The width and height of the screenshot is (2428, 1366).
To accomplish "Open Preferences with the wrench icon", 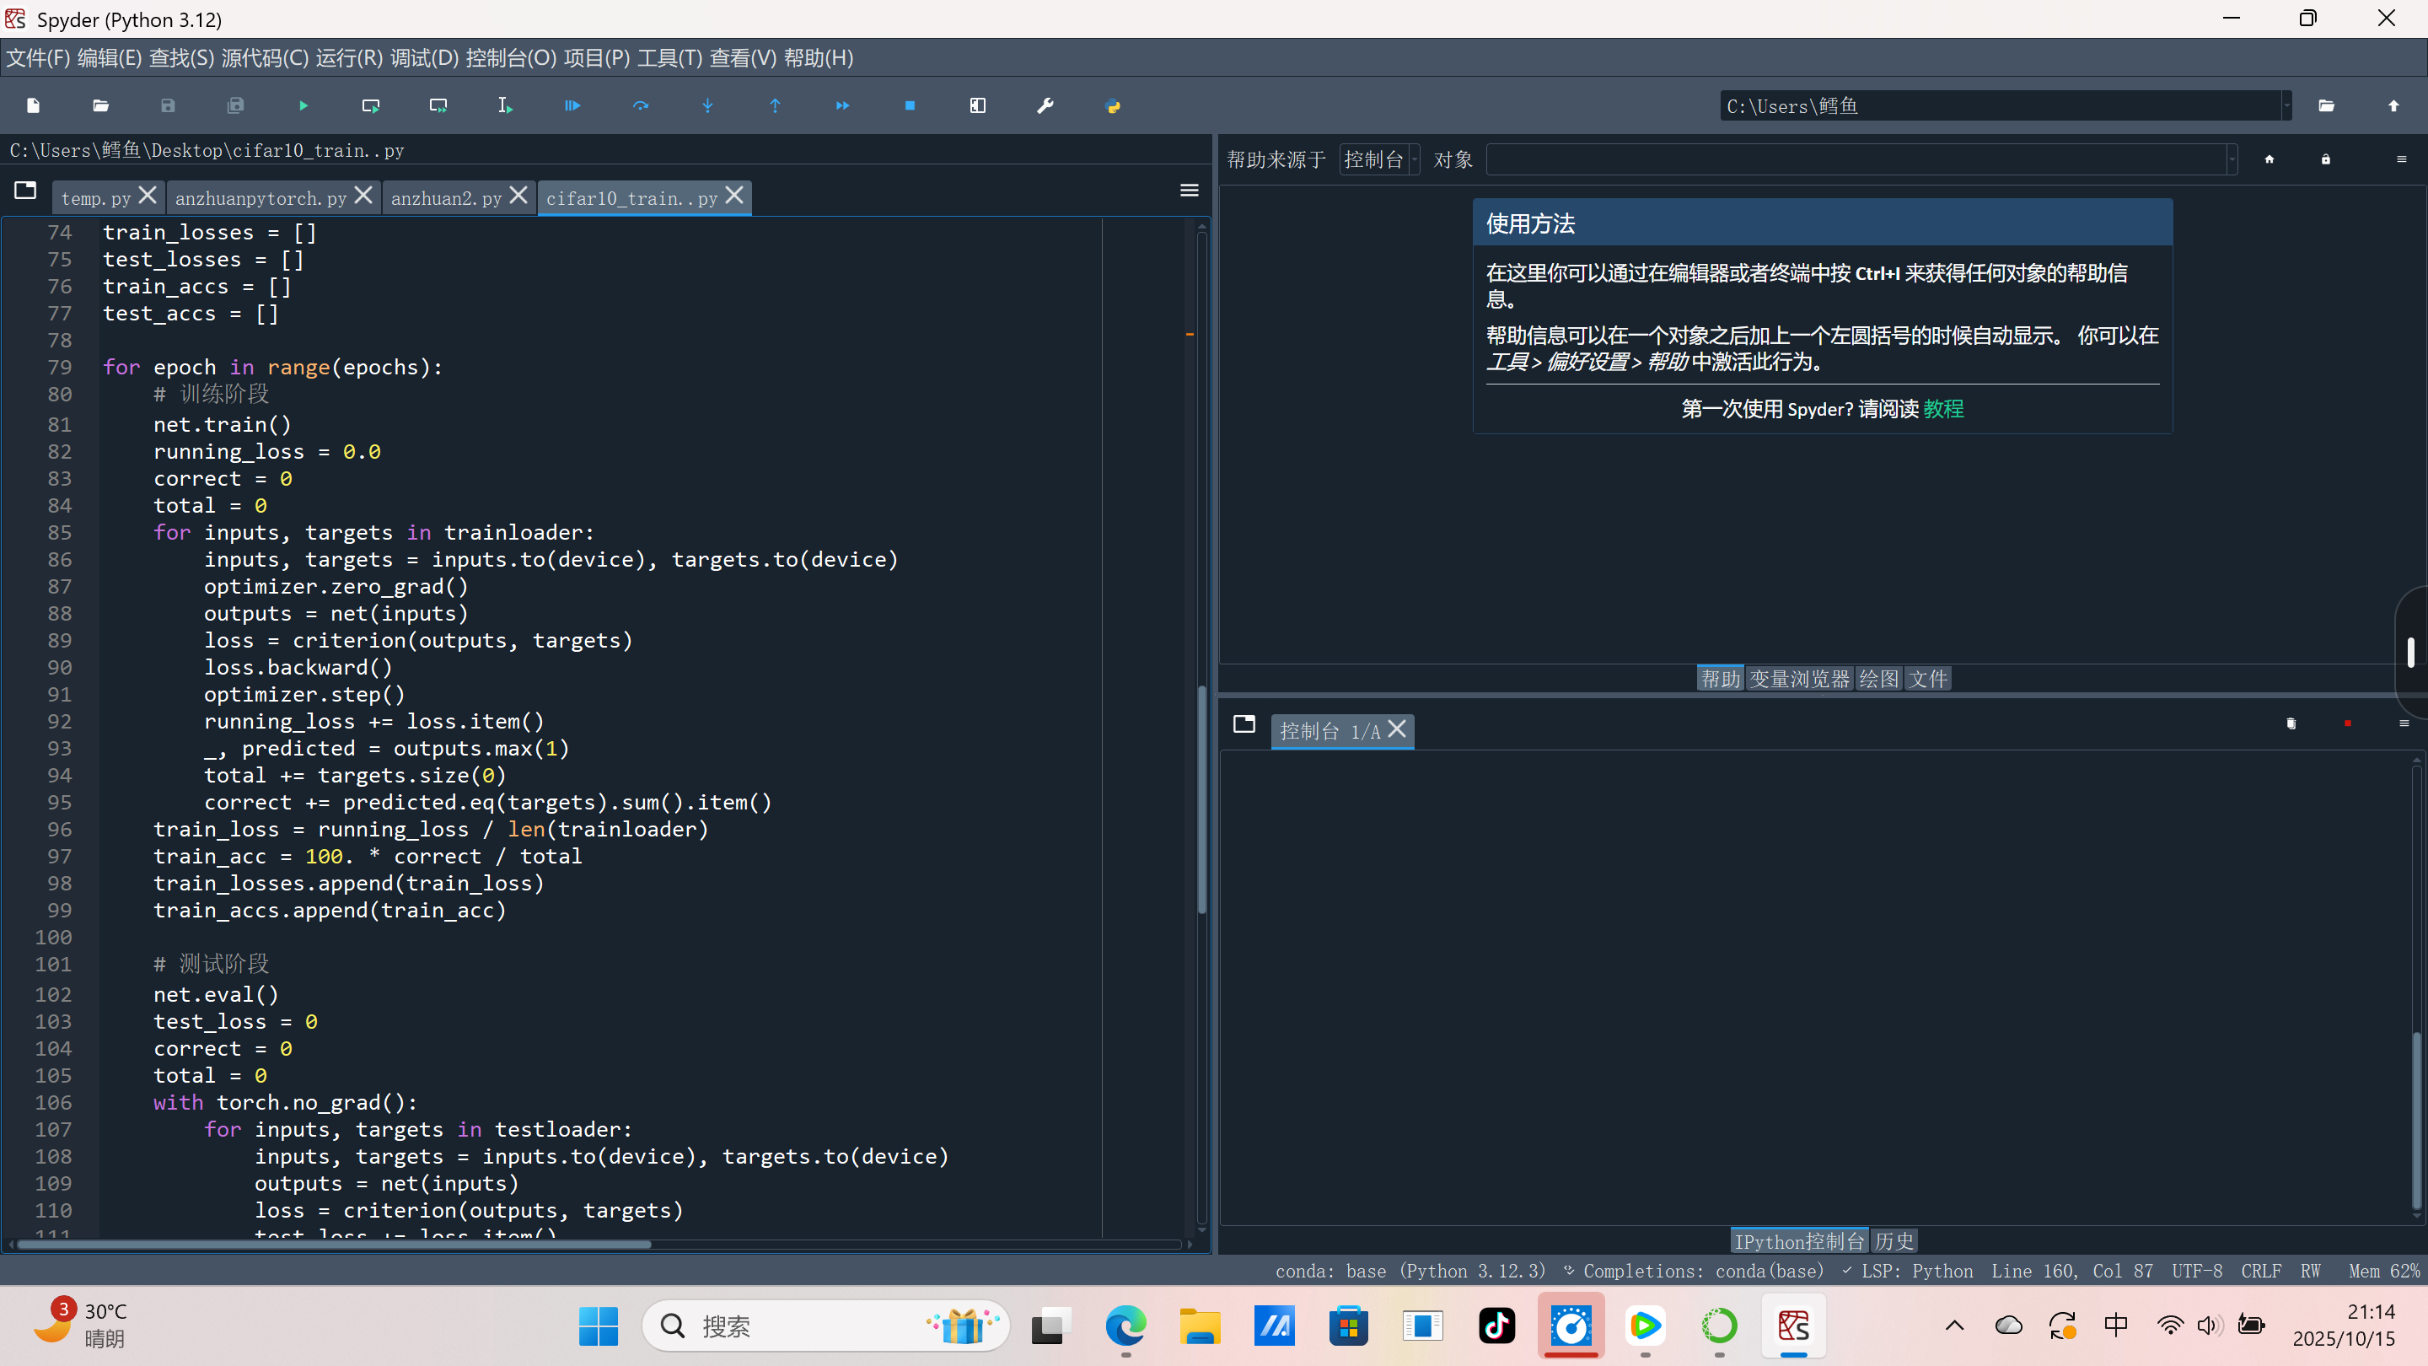I will pyautogui.click(x=1045, y=105).
